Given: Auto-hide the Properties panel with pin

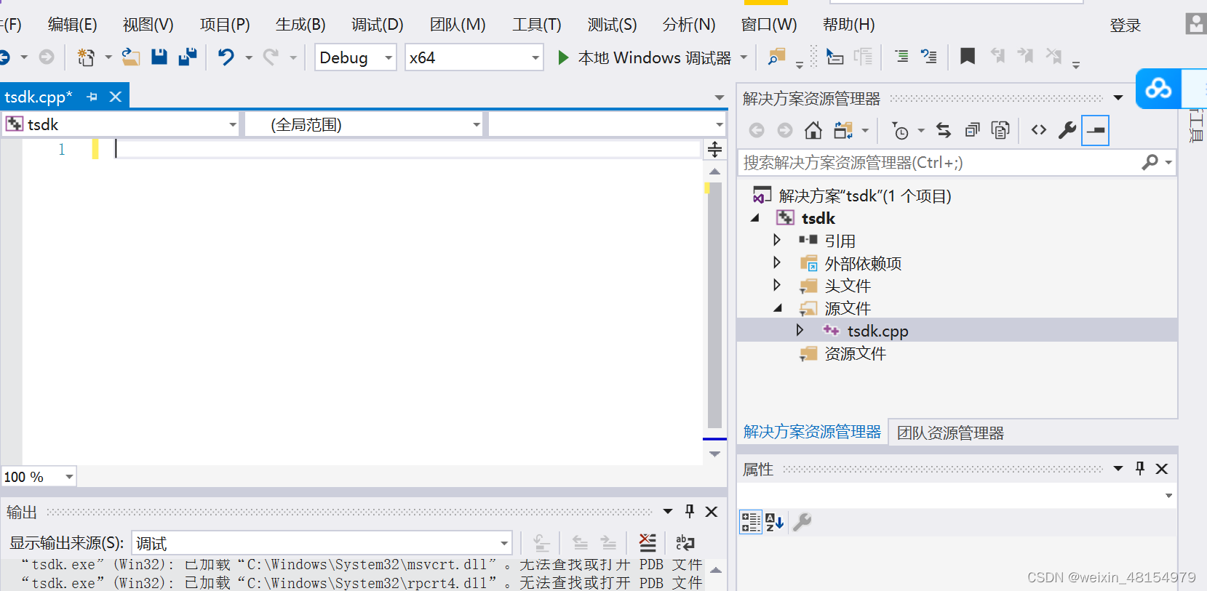Looking at the screenshot, I should [1140, 468].
